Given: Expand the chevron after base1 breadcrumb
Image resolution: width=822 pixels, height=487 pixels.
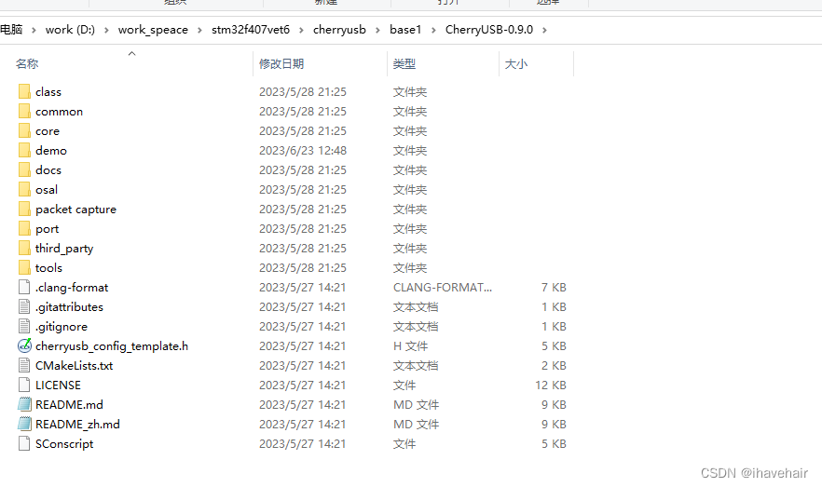Looking at the screenshot, I should click(433, 30).
